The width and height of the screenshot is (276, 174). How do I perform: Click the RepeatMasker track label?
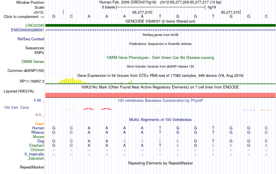click(32, 167)
